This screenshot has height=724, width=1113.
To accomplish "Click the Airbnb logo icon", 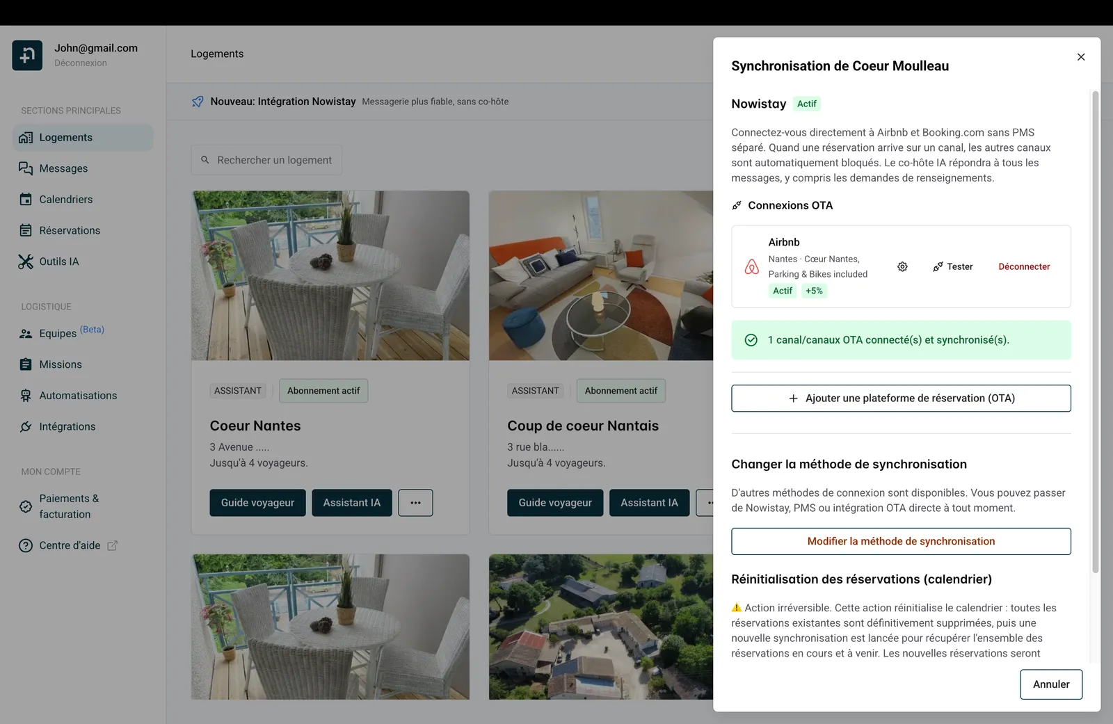I will coord(752,267).
